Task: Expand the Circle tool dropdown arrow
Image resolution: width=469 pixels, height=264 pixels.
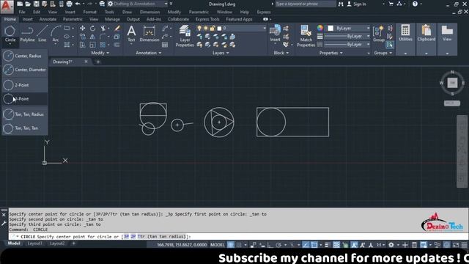Action: [x=10, y=44]
